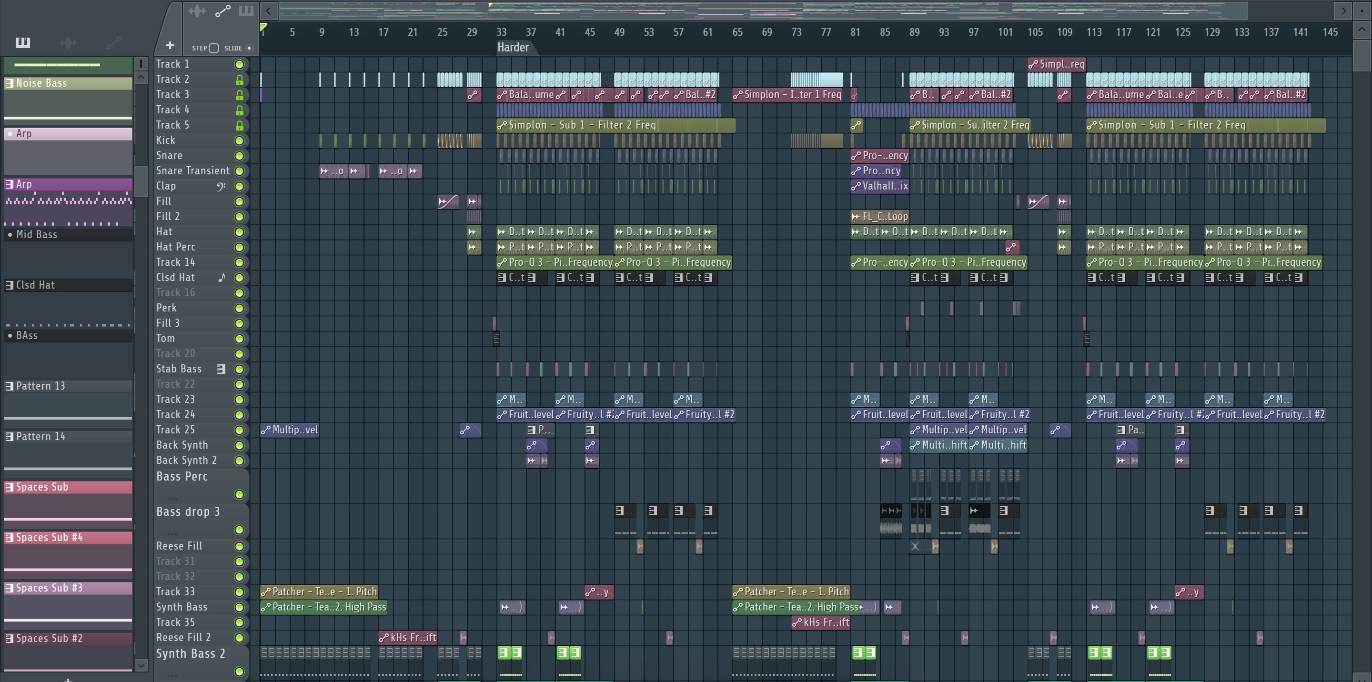Click the lock icon on Track 3
The height and width of the screenshot is (682, 1372).
pos(239,95)
